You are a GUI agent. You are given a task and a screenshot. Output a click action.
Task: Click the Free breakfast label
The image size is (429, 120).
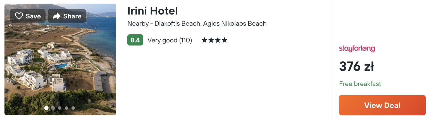tap(360, 84)
